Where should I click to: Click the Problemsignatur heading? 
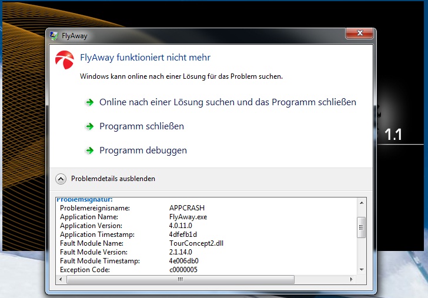coord(84,200)
